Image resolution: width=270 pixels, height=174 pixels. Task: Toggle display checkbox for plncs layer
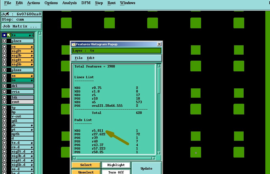pyautogui.click(x=4, y=41)
